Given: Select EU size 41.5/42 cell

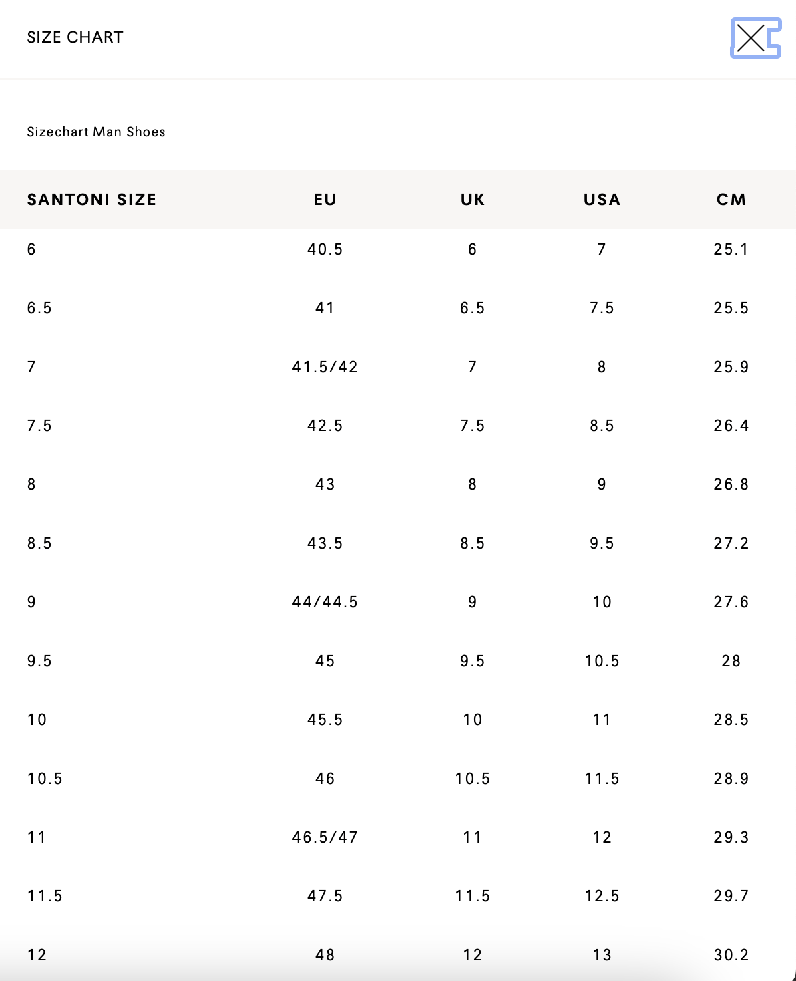Looking at the screenshot, I should [325, 367].
